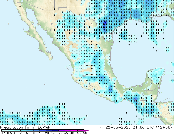Click the "ECMWF" model label
174x134 pixels.
coord(44,127)
